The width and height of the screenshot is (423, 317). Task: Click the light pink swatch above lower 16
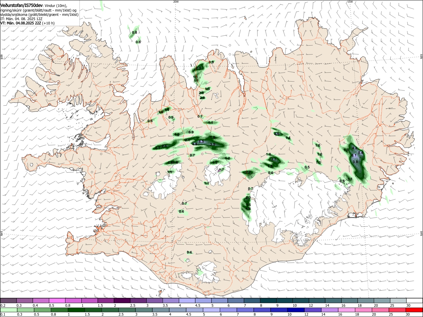click(x=346, y=310)
